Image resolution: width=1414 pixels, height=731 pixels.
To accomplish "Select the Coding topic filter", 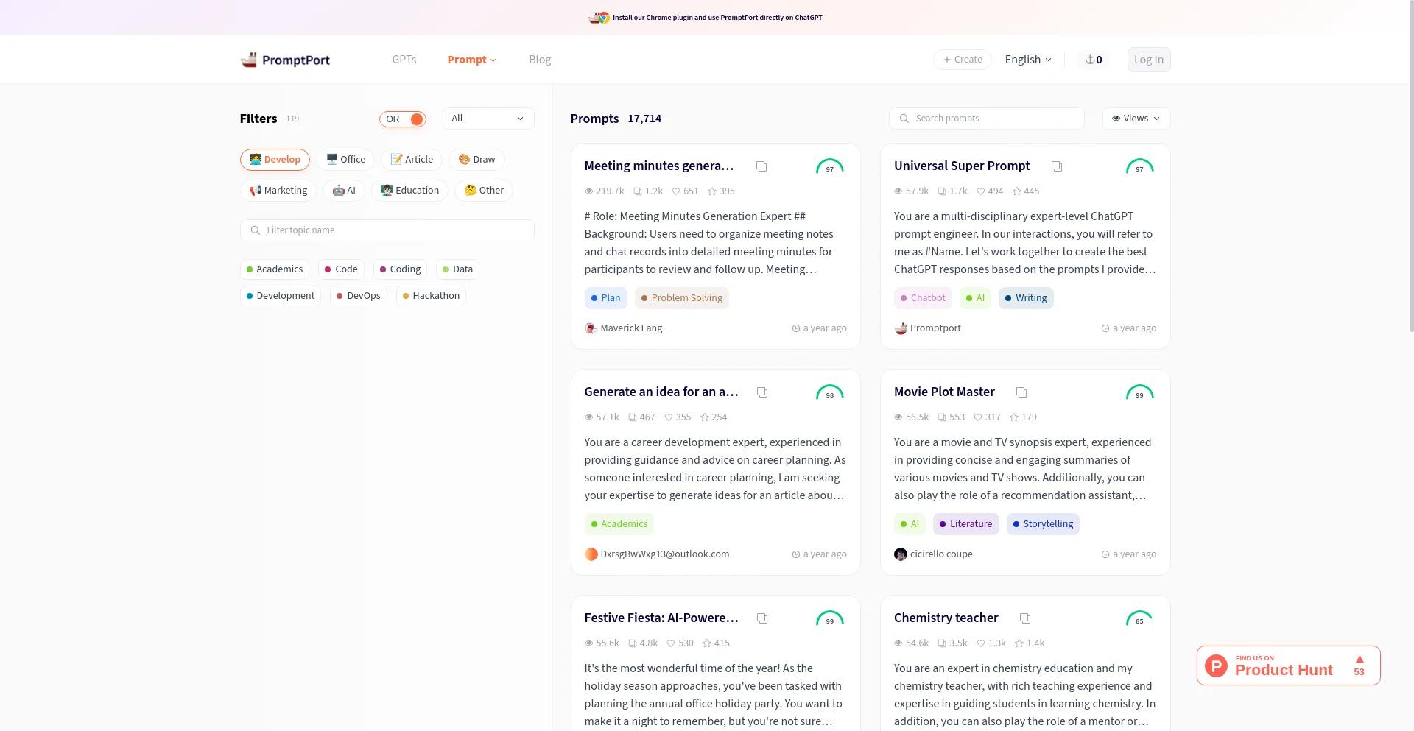I will (400, 269).
